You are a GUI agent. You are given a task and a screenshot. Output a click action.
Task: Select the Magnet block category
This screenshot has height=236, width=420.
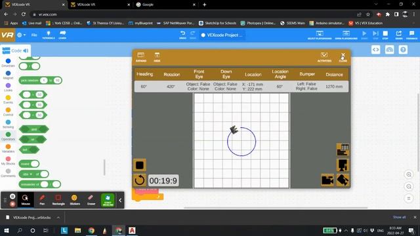(x=8, y=75)
